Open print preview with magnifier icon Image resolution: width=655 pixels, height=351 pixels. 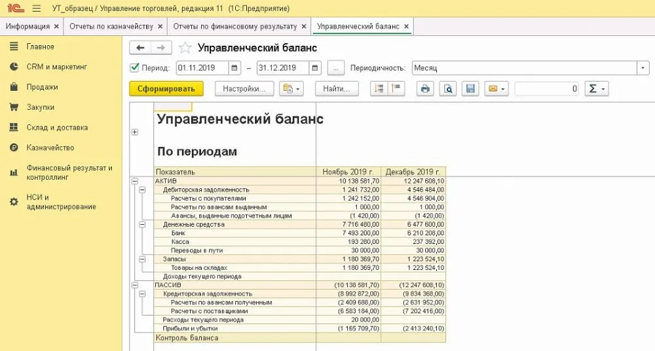(447, 89)
